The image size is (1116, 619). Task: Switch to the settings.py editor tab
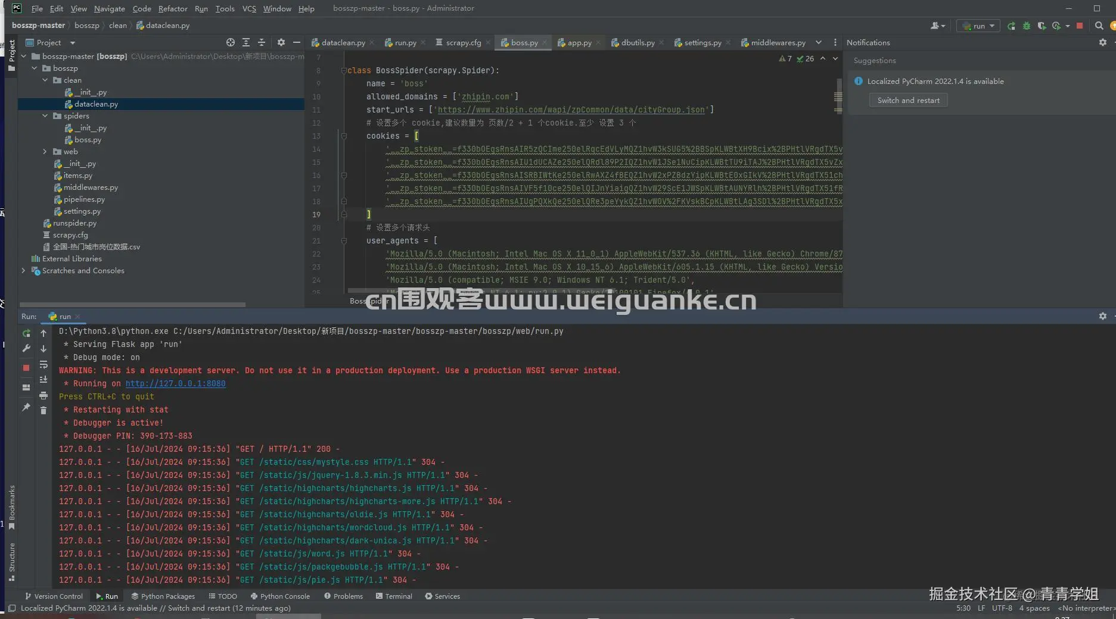702,43
